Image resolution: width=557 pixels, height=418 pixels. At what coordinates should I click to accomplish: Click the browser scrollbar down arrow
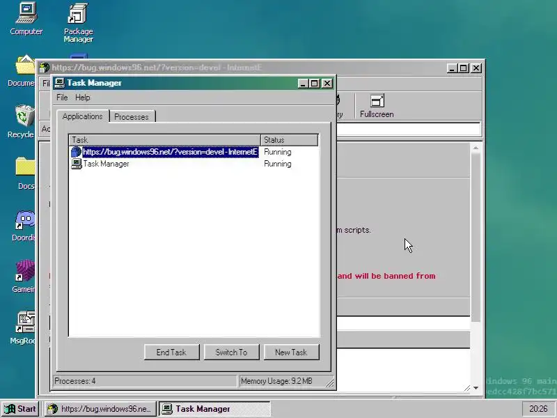click(476, 388)
